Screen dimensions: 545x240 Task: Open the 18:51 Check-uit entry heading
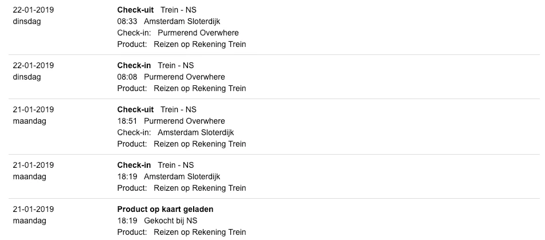(x=156, y=109)
